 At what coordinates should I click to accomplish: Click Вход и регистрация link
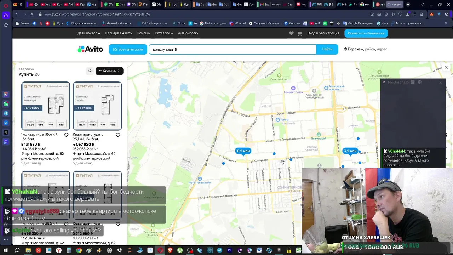pyautogui.click(x=323, y=33)
